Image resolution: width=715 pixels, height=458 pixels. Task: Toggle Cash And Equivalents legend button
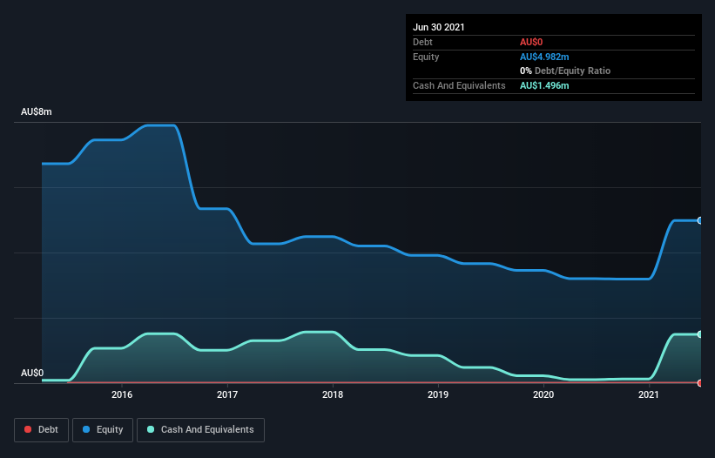[x=200, y=430]
